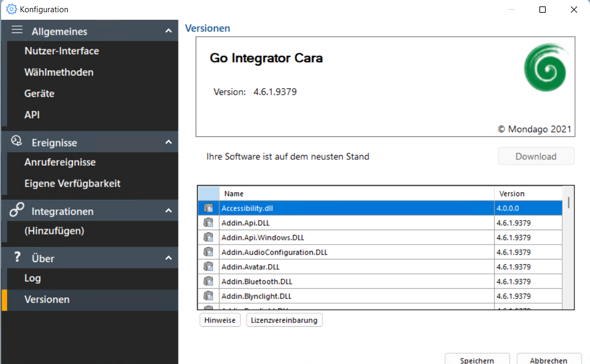Click the Ereignisse section header

[90, 142]
